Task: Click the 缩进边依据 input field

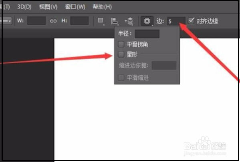Action: coord(164,66)
